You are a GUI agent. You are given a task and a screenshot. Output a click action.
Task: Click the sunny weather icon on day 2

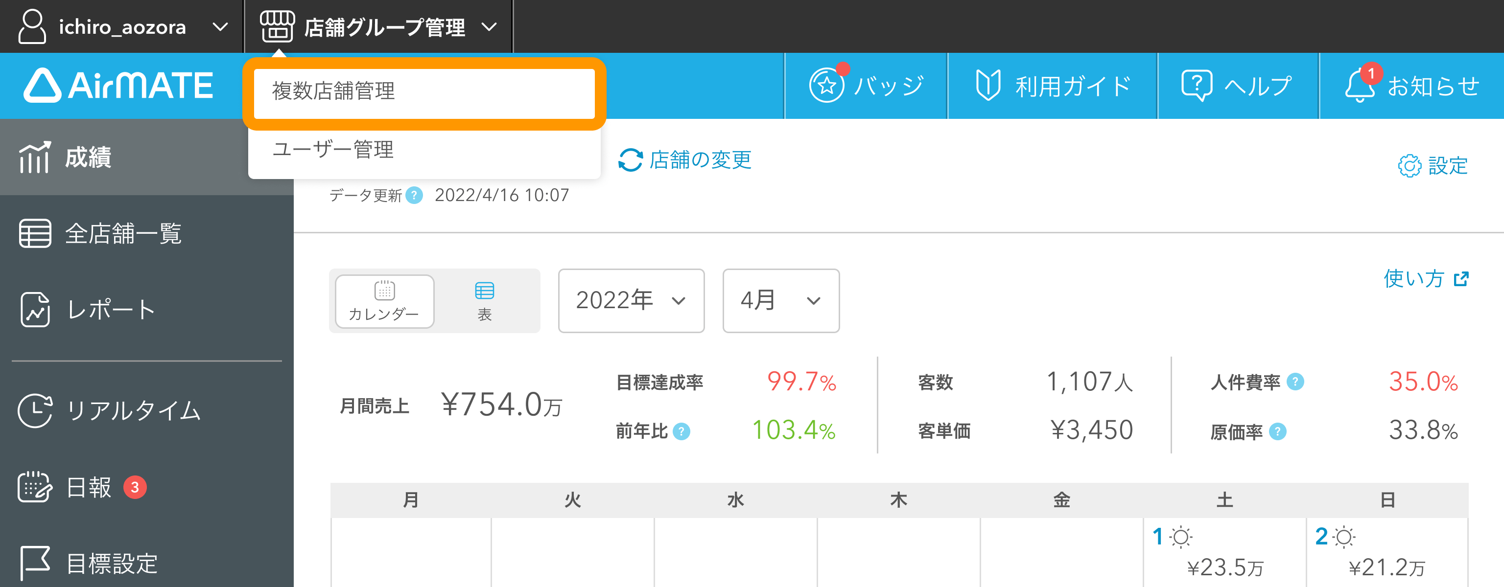pos(1343,537)
